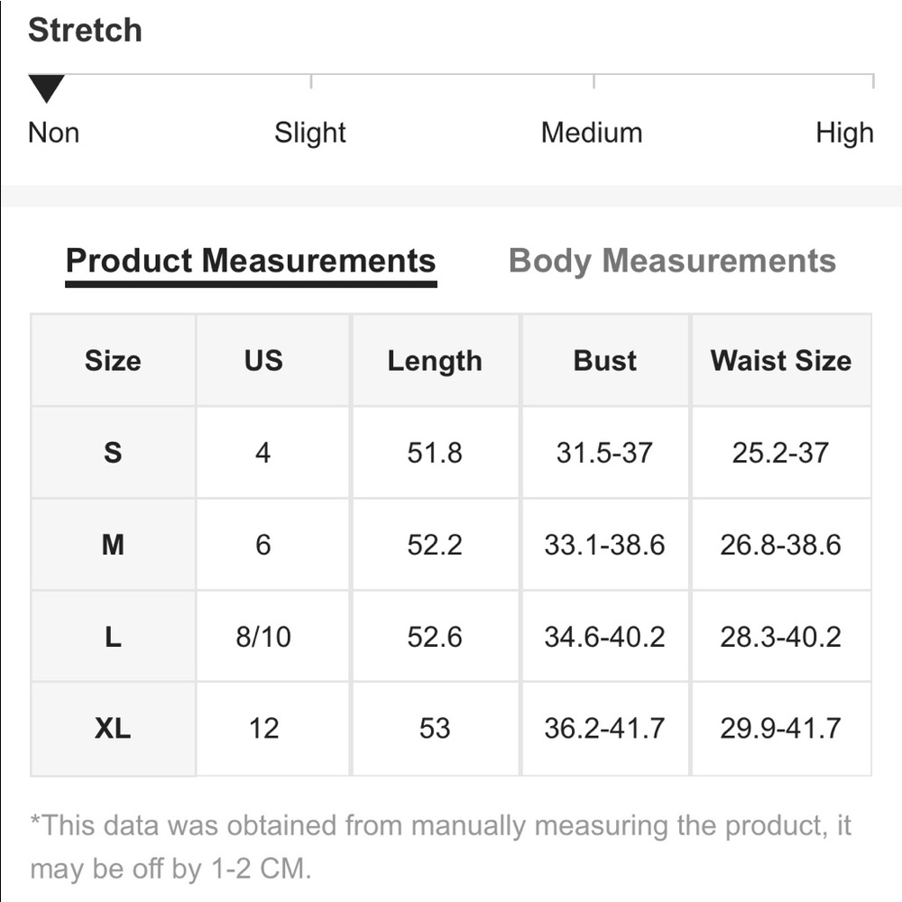This screenshot has width=902, height=902.
Task: Click the US column header
Action: (262, 361)
